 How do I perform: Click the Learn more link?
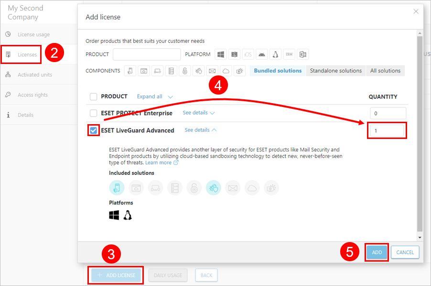click(x=158, y=162)
